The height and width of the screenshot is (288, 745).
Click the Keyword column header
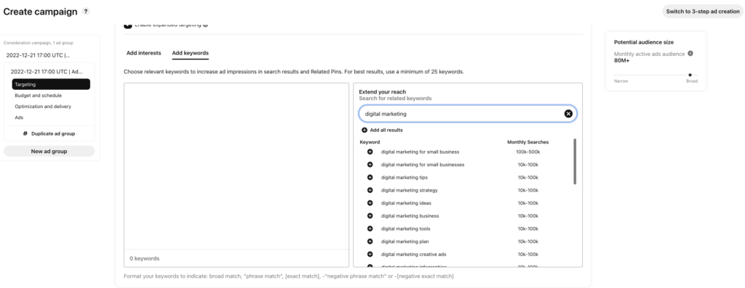[x=370, y=142]
